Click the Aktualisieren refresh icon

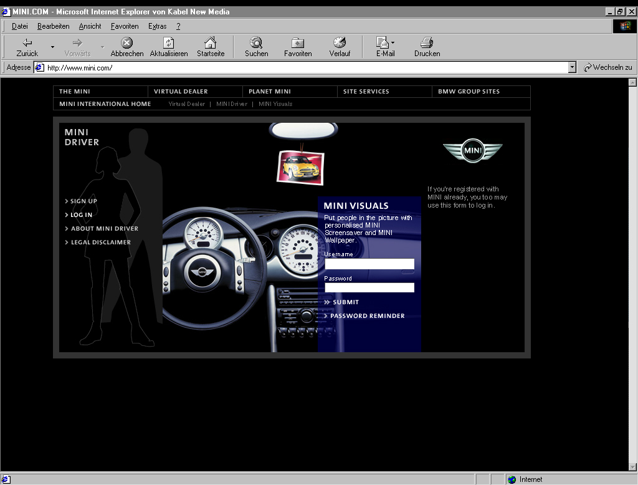[168, 43]
